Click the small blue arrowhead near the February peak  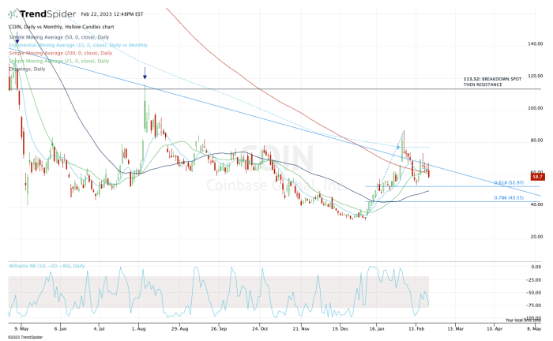pyautogui.click(x=397, y=145)
